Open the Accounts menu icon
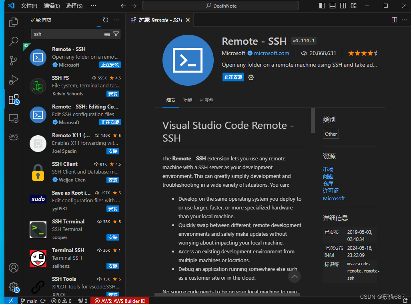 click(x=13, y=268)
